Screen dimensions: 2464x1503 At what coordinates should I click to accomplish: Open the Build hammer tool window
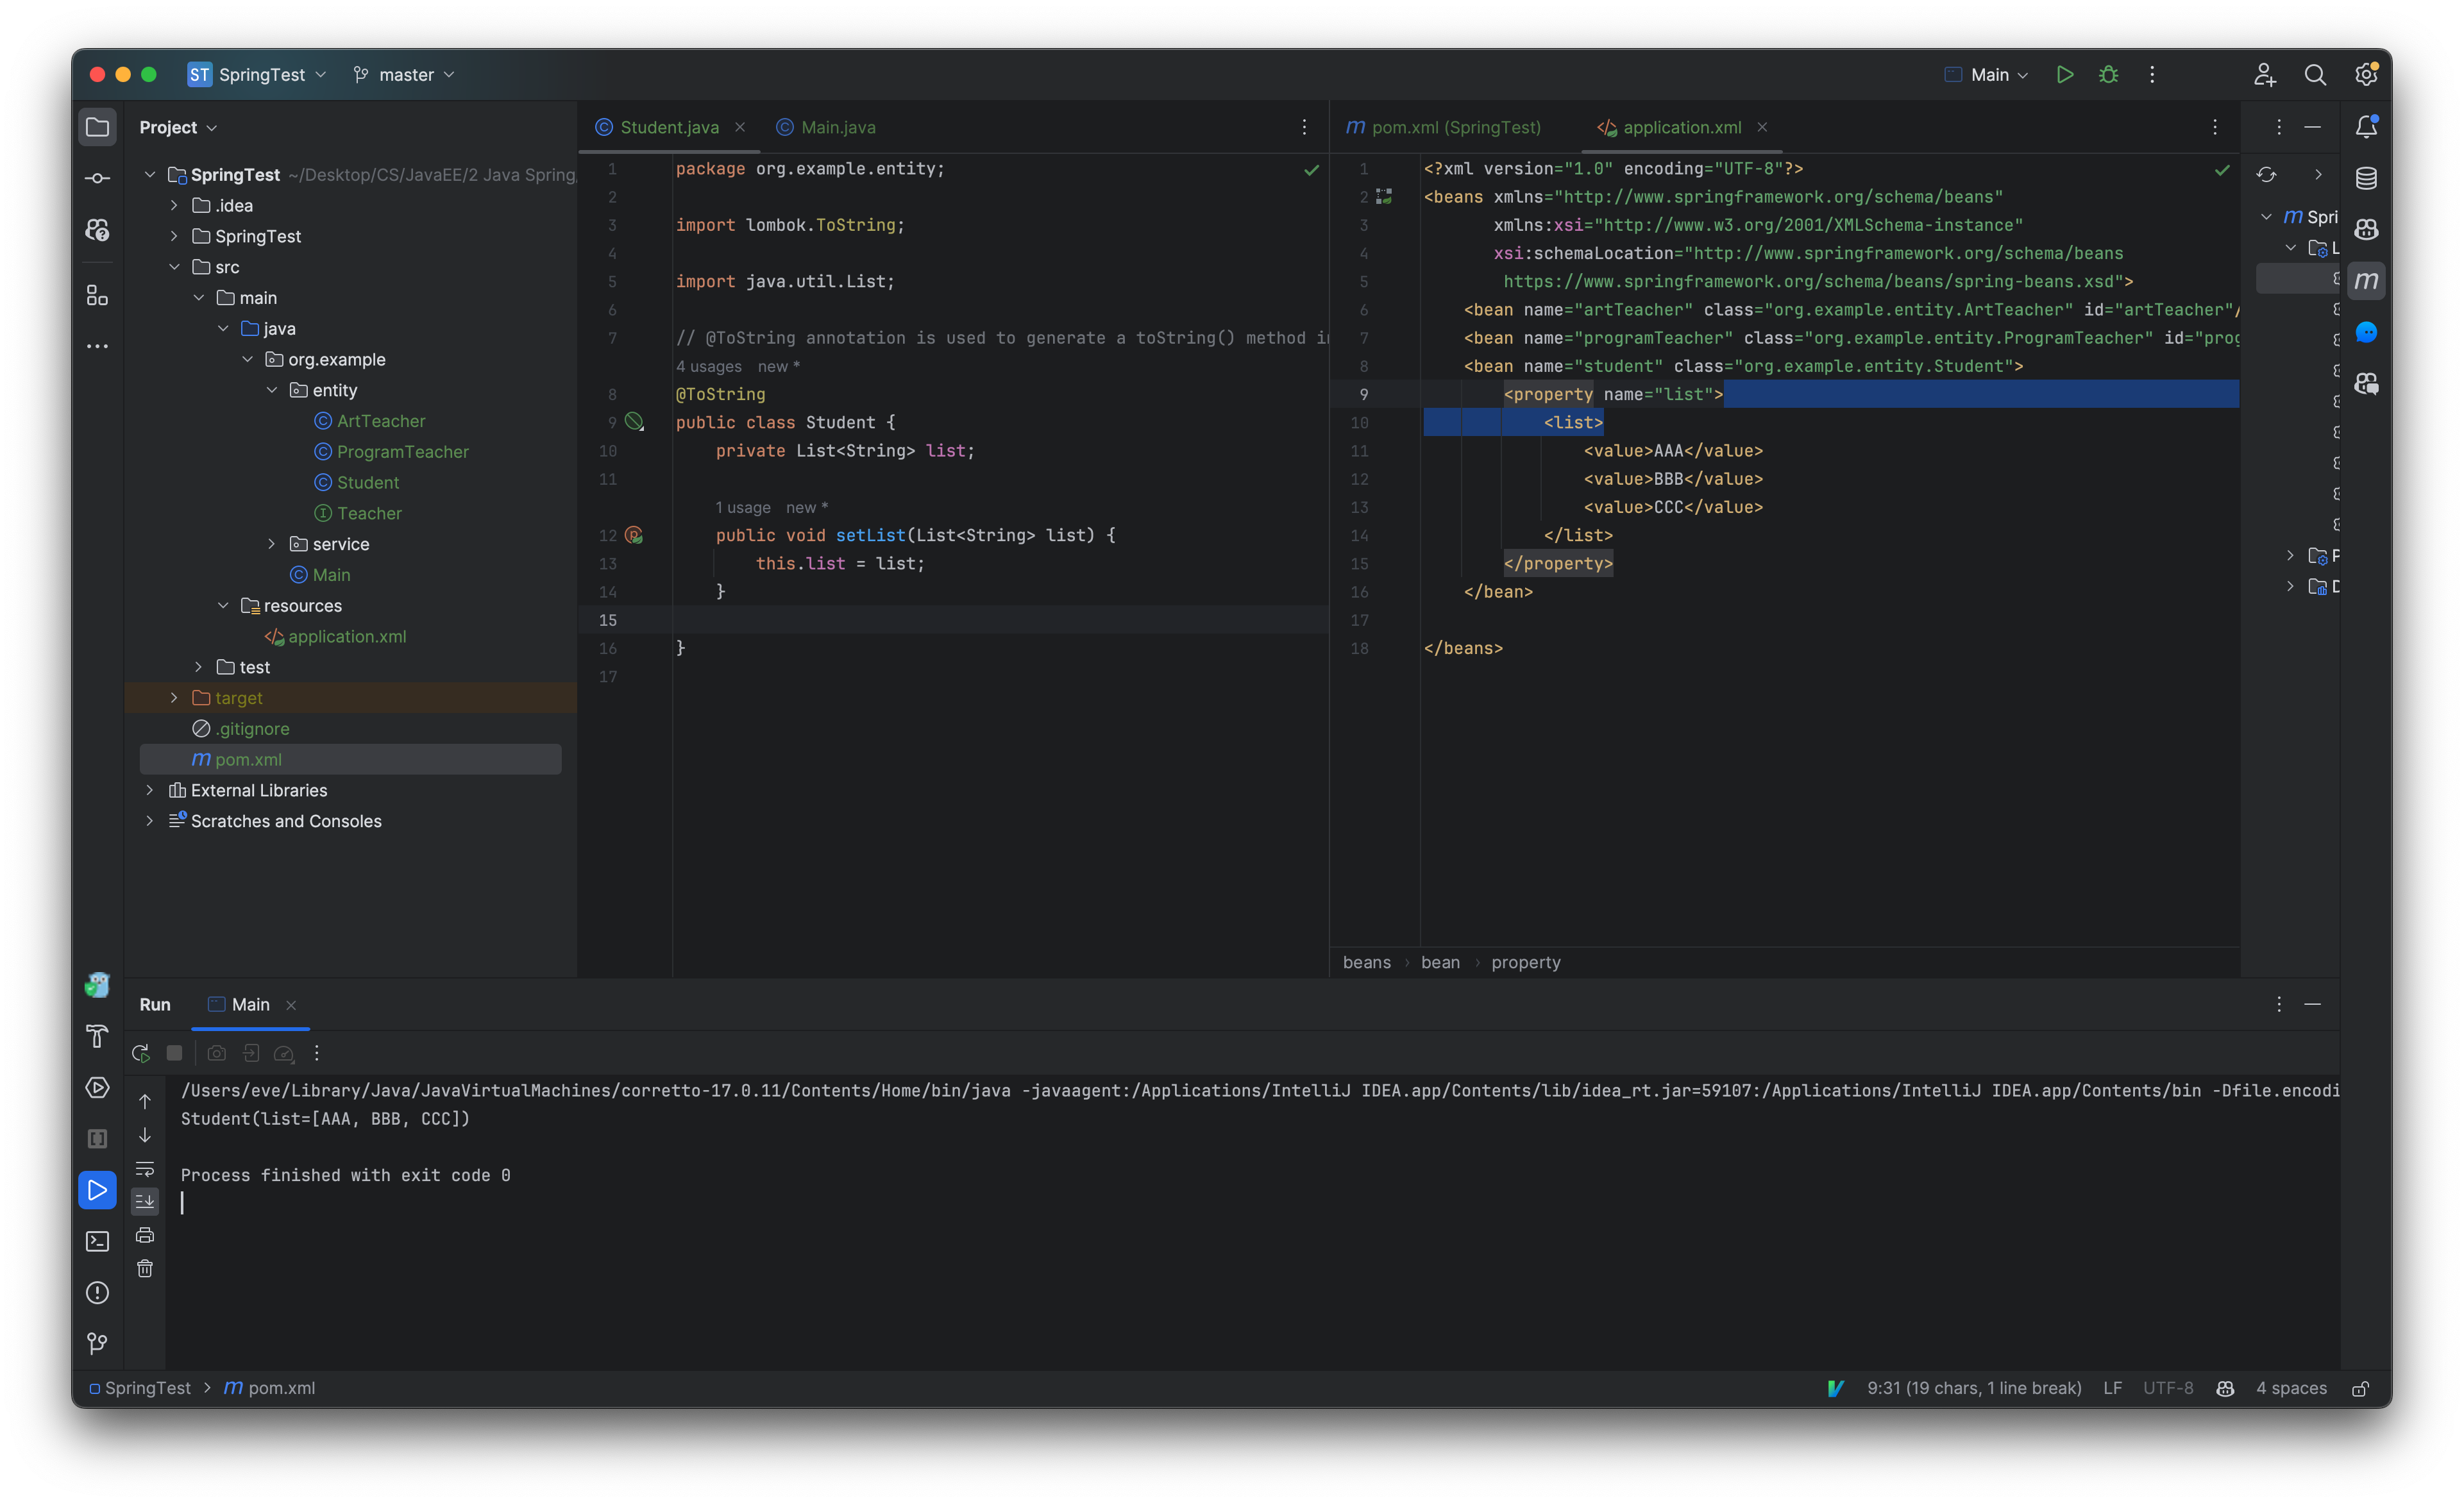(97, 1037)
